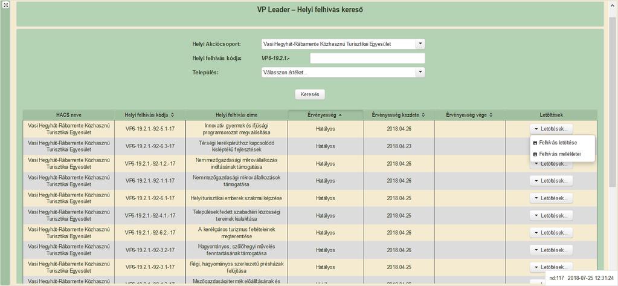
Task: Select code cell VP6-19.2.1.-92-6.1-17
Action: (x=150, y=198)
